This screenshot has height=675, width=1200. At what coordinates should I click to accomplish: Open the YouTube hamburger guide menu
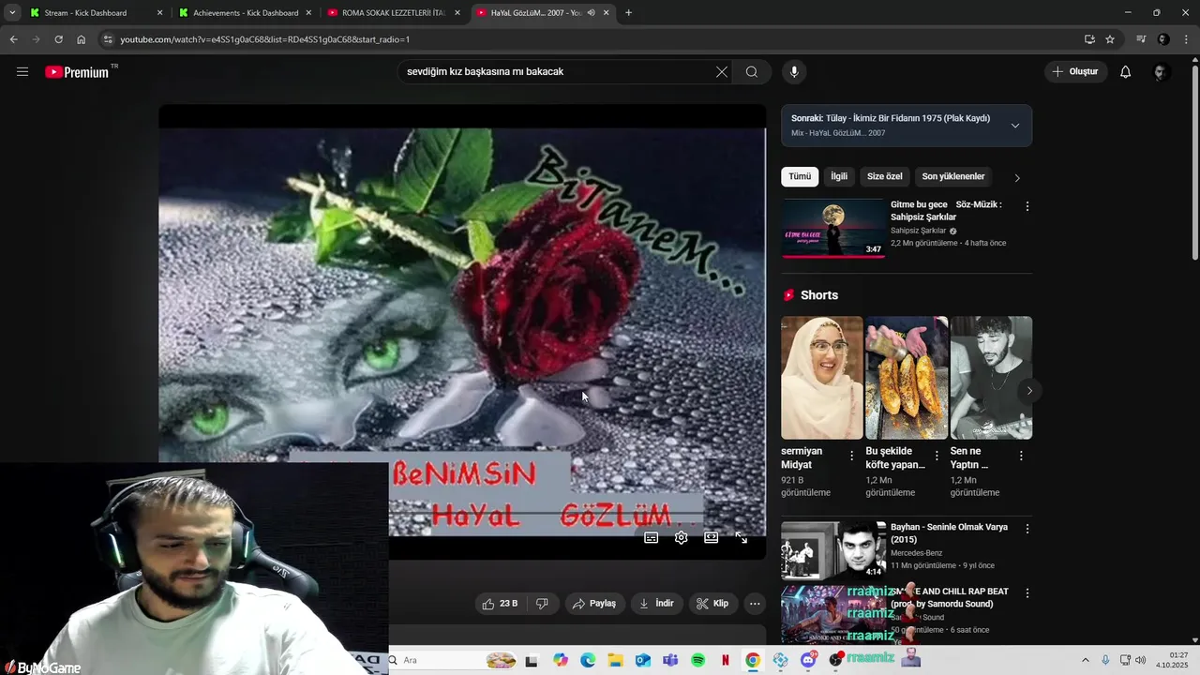coord(22,71)
